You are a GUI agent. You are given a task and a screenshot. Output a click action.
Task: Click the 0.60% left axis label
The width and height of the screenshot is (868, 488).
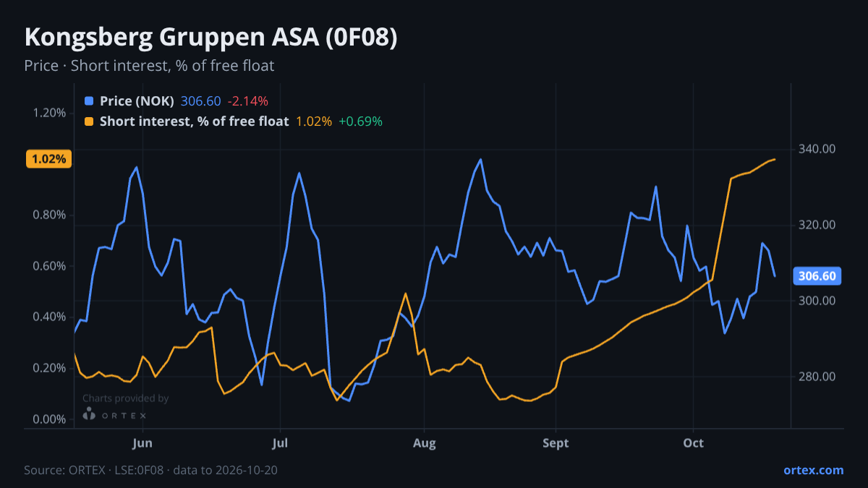49,266
